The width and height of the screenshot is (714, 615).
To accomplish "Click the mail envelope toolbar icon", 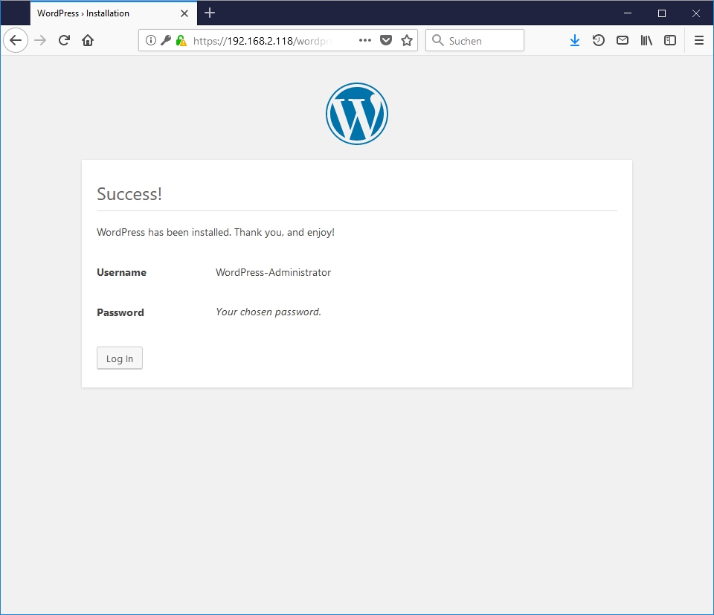I will coord(623,40).
